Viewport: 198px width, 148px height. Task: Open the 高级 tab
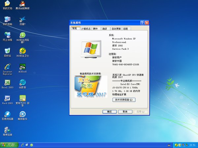tap(106, 29)
